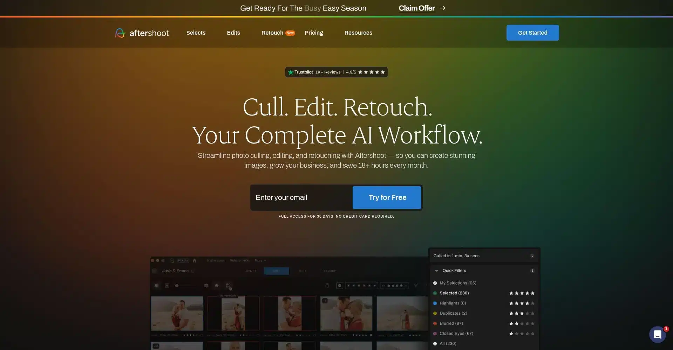Open the Resources menu

[x=358, y=33]
